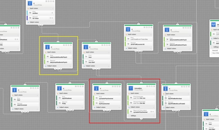Click the variable icon beside zeroProfitLossInUSD
The width and height of the screenshot is (219, 130).
128,44
